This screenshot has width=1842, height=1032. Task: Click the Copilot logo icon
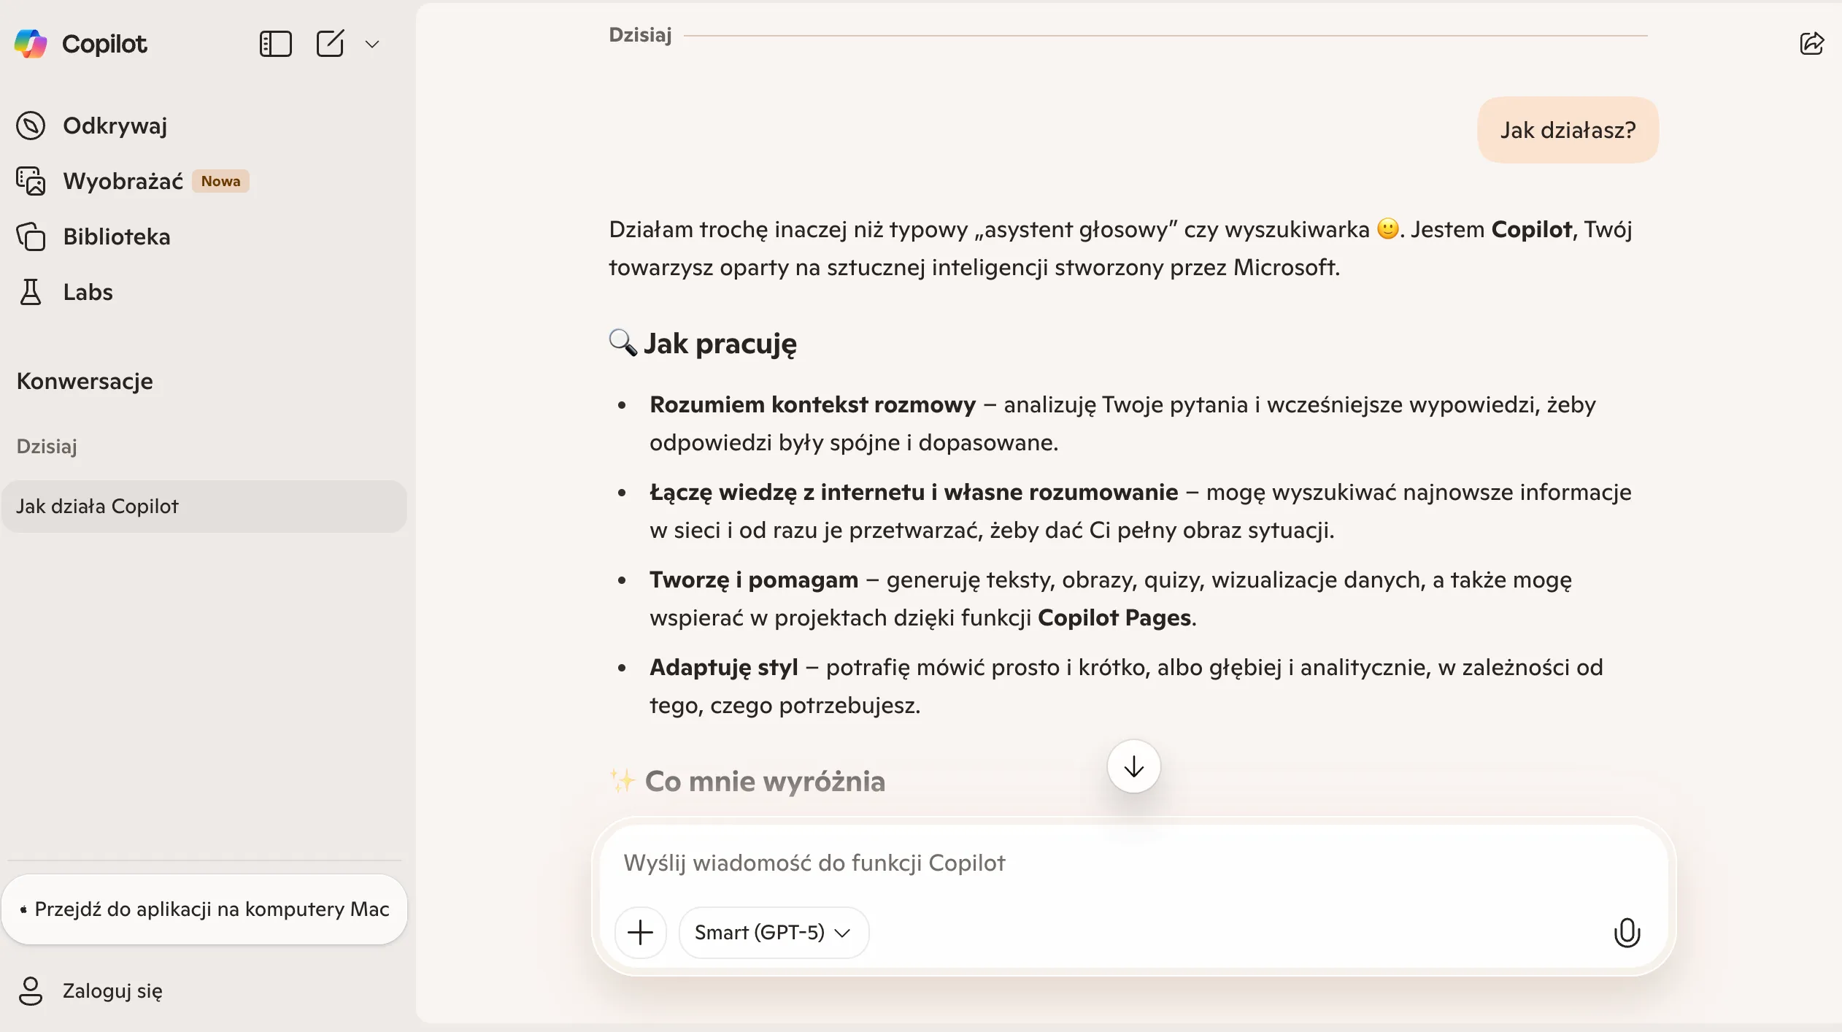pyautogui.click(x=31, y=44)
